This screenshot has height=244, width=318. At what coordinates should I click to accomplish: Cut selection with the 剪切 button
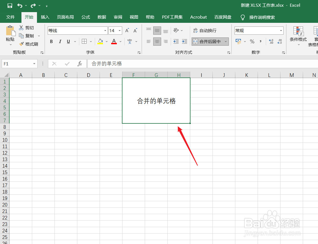pyautogui.click(x=27, y=28)
